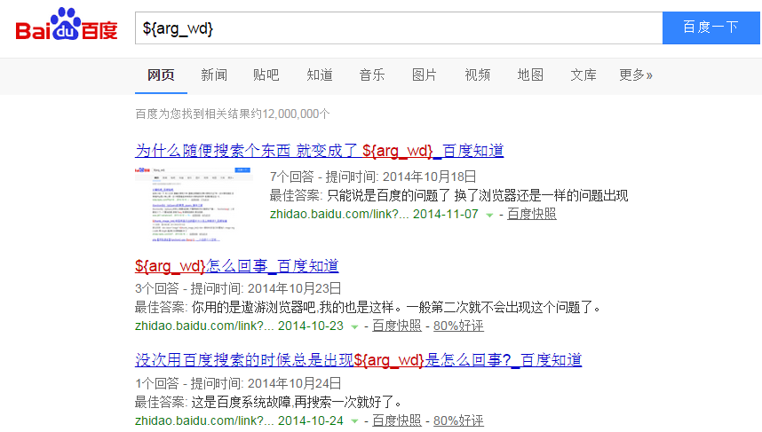Open zhidao.baidu.com URL dated 2014-11-07
The height and width of the screenshot is (432, 762).
tap(374, 214)
